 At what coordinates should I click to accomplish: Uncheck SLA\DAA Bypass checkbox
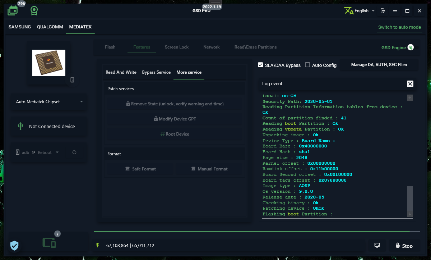(260, 65)
